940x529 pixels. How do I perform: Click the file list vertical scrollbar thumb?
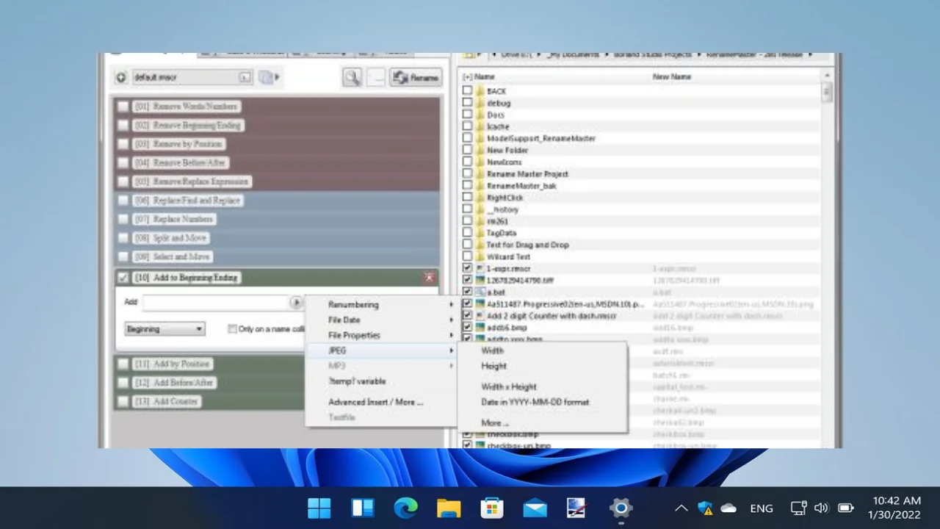pos(828,93)
